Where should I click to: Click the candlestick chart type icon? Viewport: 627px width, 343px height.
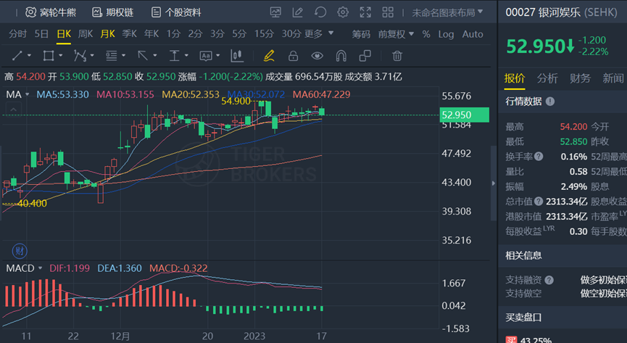click(x=237, y=56)
